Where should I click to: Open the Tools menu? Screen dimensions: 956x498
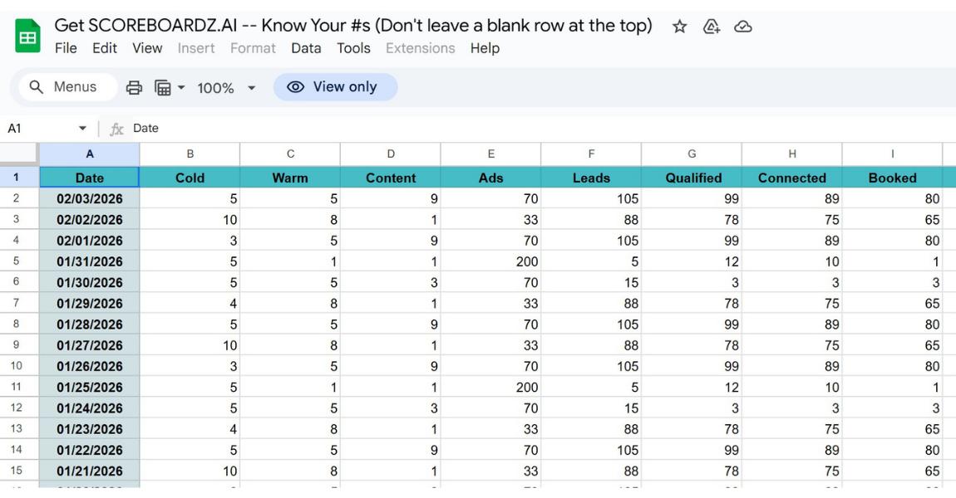click(353, 48)
